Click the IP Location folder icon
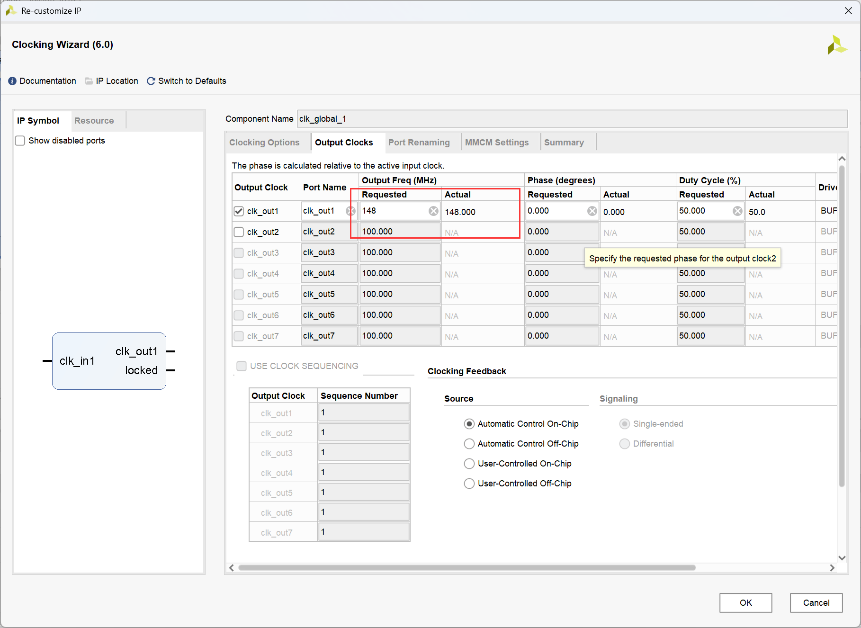The width and height of the screenshot is (861, 628). click(89, 81)
